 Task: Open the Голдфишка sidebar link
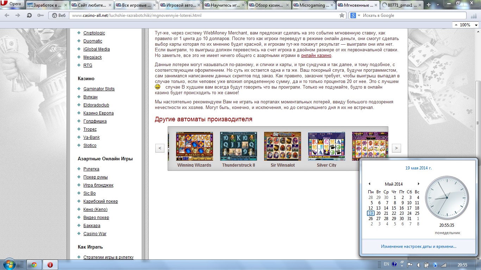(x=95, y=121)
